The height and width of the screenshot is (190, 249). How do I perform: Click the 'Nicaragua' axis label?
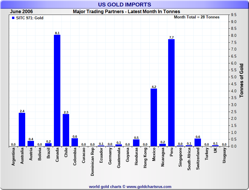[x=163, y=157]
